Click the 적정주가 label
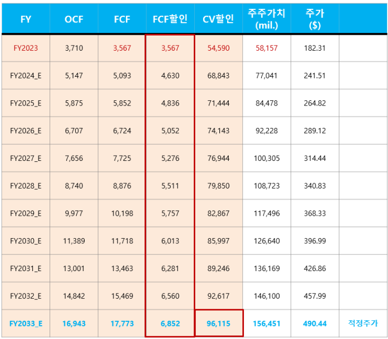This screenshot has width=388, height=339. point(363,323)
